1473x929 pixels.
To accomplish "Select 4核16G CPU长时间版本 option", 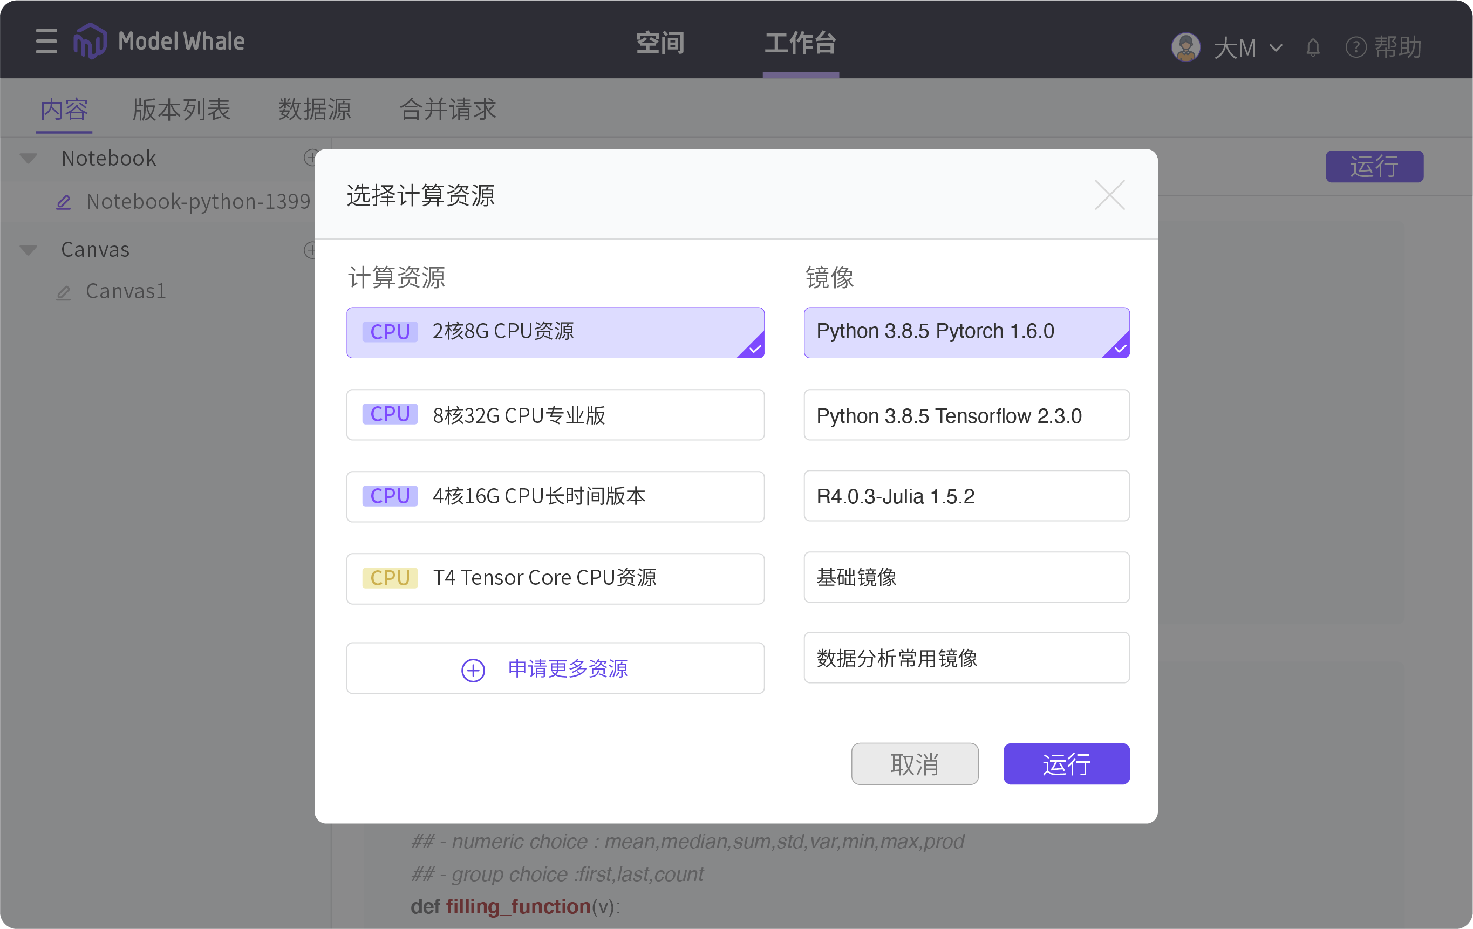I will click(555, 496).
